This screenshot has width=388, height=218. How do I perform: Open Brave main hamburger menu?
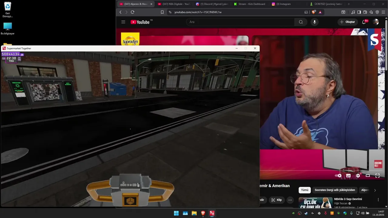coord(383,12)
